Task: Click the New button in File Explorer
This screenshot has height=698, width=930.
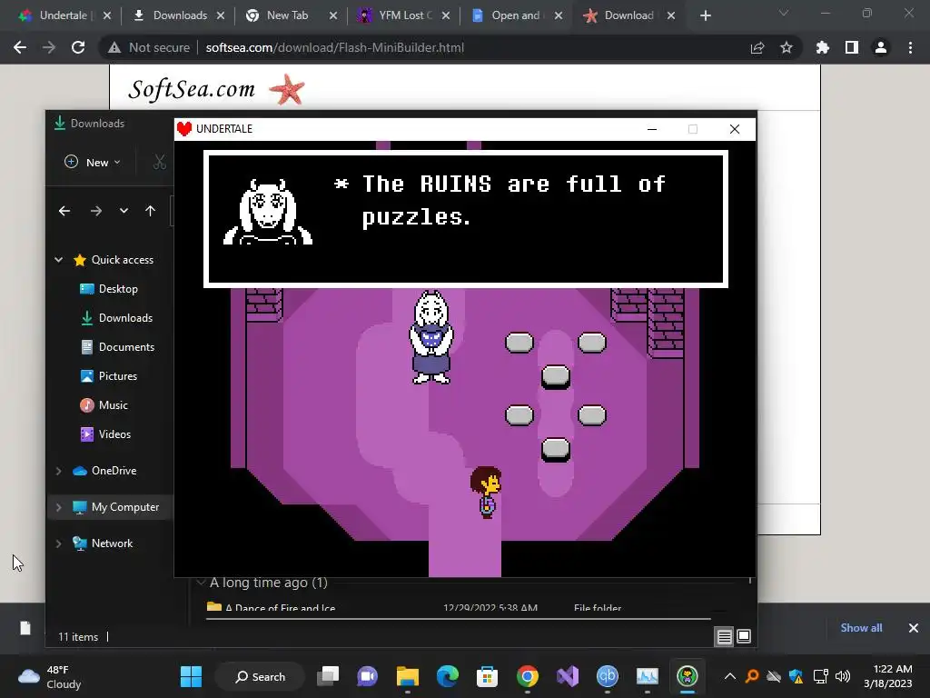Action: [93, 162]
